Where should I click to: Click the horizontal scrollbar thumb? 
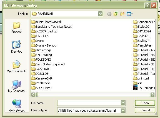[x=37, y=94]
